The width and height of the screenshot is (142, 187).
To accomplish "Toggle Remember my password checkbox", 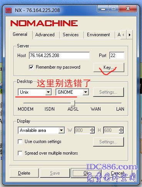I will (31, 67).
